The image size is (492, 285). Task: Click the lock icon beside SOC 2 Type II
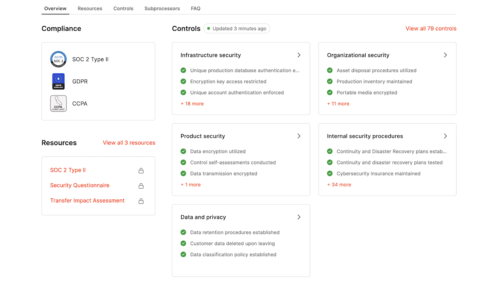point(141,170)
